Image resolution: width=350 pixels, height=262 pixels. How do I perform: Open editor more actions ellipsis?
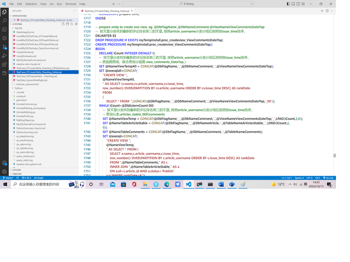(x=332, y=10)
